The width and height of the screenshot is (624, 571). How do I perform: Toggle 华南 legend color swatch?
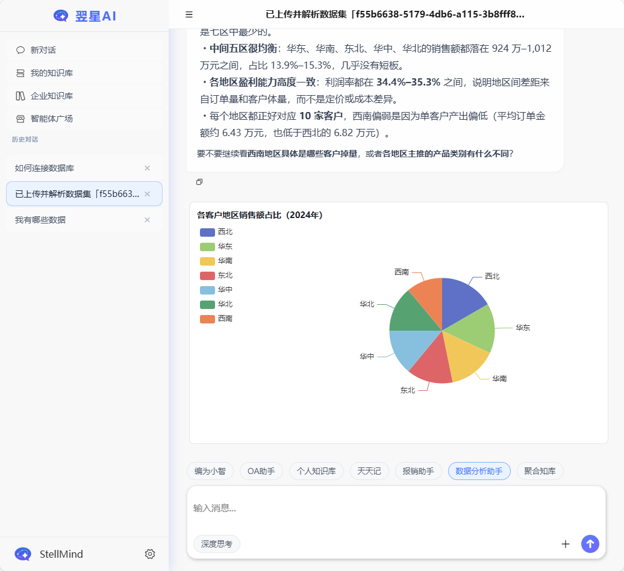coord(207,261)
